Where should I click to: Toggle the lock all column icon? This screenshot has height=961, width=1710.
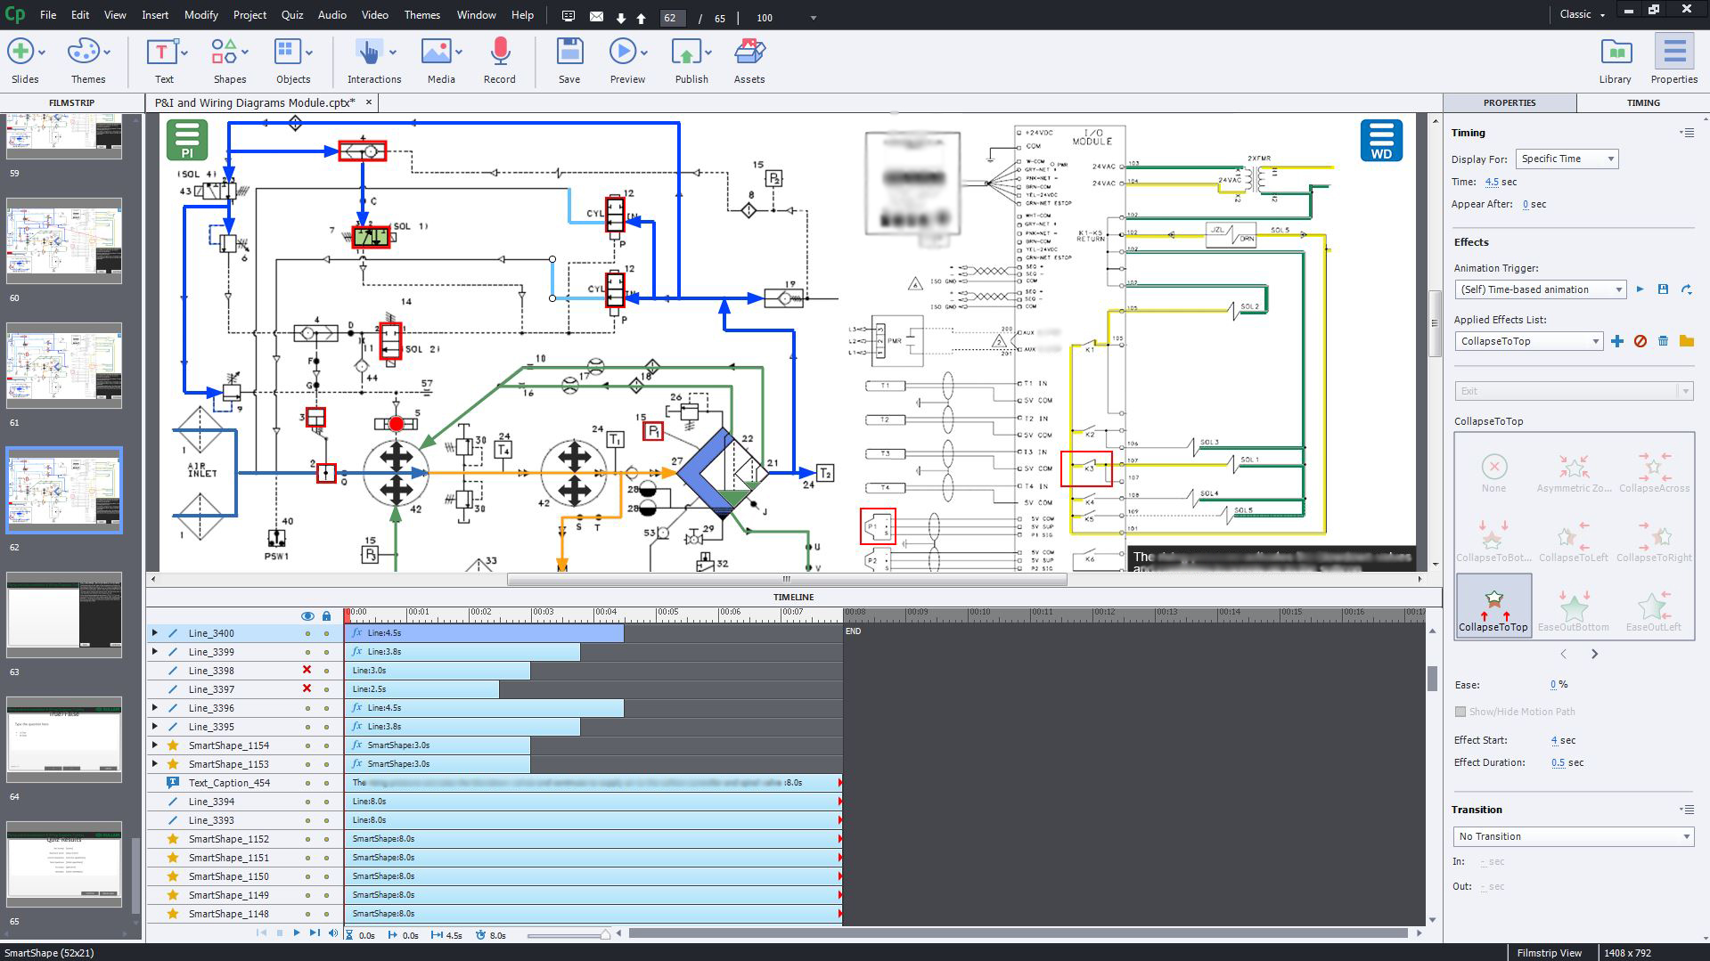pos(326,615)
